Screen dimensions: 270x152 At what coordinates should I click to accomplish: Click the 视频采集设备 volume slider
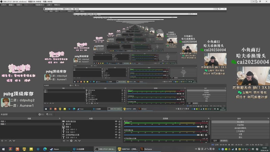[x=162, y=135]
